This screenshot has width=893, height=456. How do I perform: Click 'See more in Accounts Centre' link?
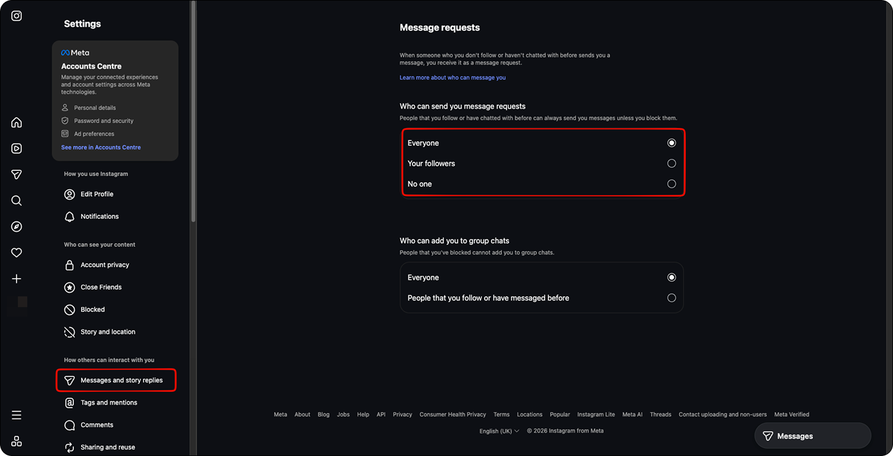tap(101, 147)
